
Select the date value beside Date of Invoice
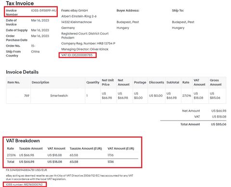tap(40, 20)
